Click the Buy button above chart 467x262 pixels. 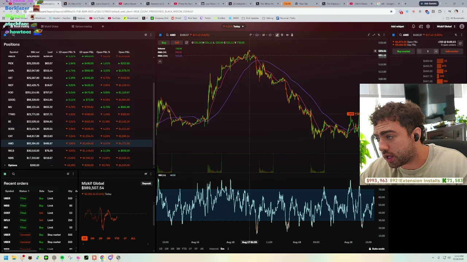[x=164, y=43]
